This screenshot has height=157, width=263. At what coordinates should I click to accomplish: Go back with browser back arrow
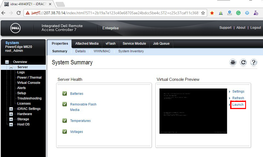click(4, 13)
